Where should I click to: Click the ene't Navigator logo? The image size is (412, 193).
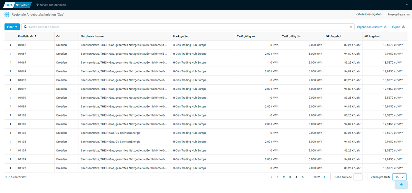point(17,5)
